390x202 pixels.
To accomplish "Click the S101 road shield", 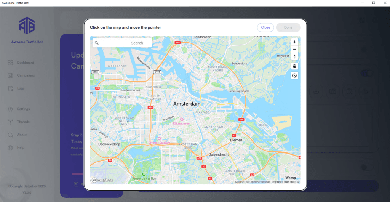I will click(x=158, y=72).
